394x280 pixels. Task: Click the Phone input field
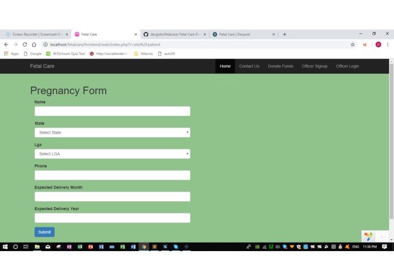[112, 175]
